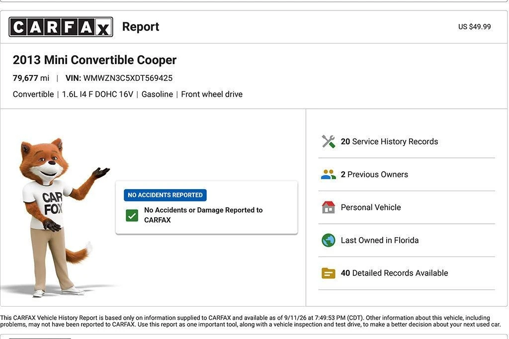509x339 pixels.
Task: Click the VIN WMWZN3C5XDT569425
Action: pyautogui.click(x=119, y=78)
